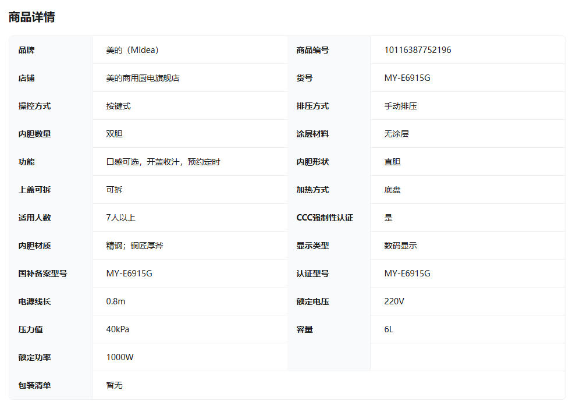Click the 手动排压 value under 排压方式
Viewport: 569px width, 405px height.
coord(400,106)
